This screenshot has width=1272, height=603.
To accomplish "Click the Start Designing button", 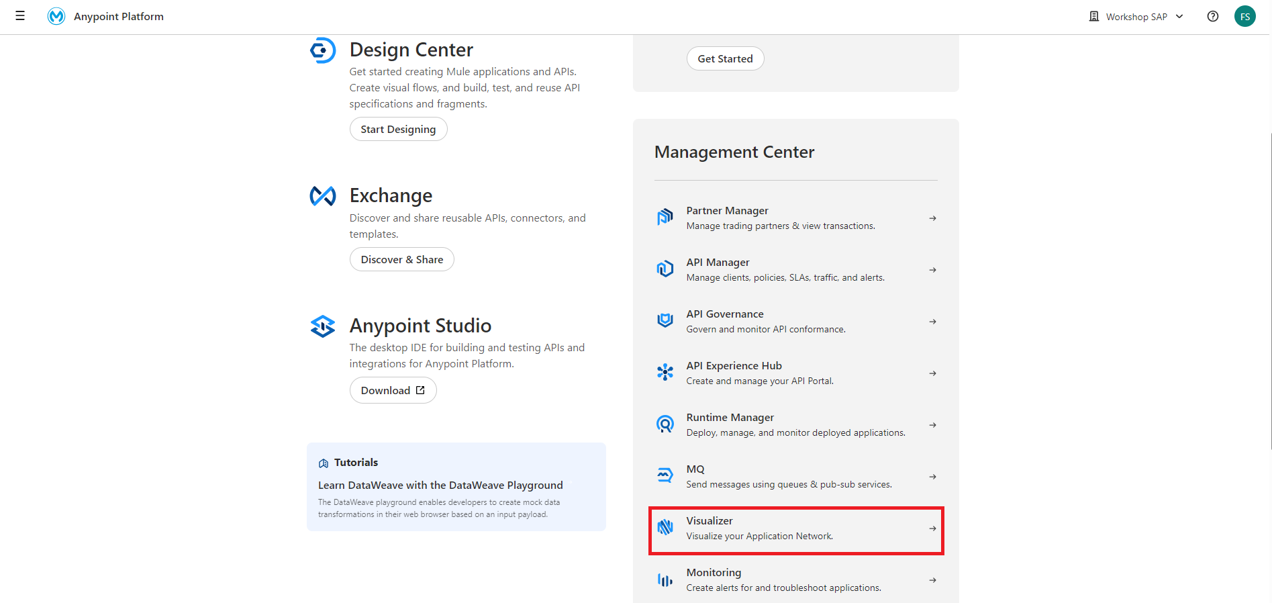I will pyautogui.click(x=398, y=129).
